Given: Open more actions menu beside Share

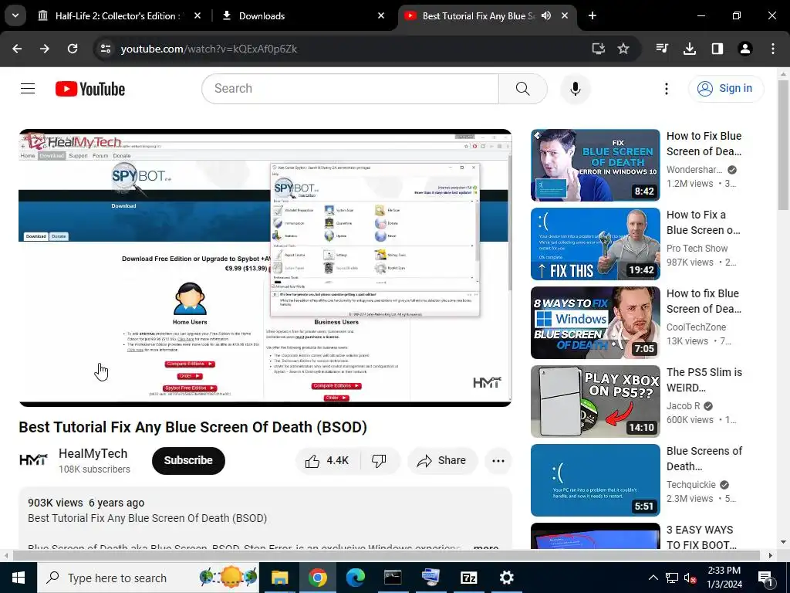Looking at the screenshot, I should click(498, 460).
